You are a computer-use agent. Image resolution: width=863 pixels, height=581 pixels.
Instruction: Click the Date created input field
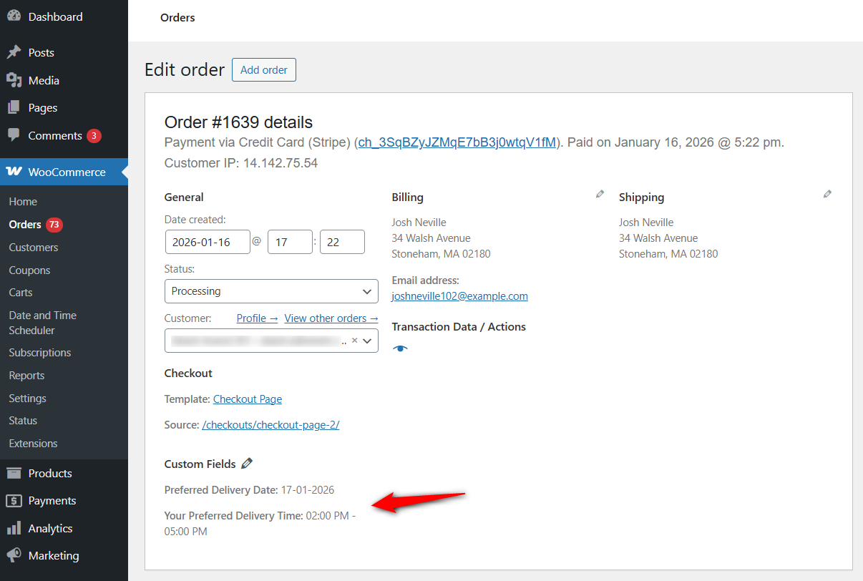tap(208, 242)
